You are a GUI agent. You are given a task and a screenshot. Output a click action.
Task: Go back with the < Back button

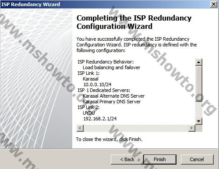click(127, 159)
